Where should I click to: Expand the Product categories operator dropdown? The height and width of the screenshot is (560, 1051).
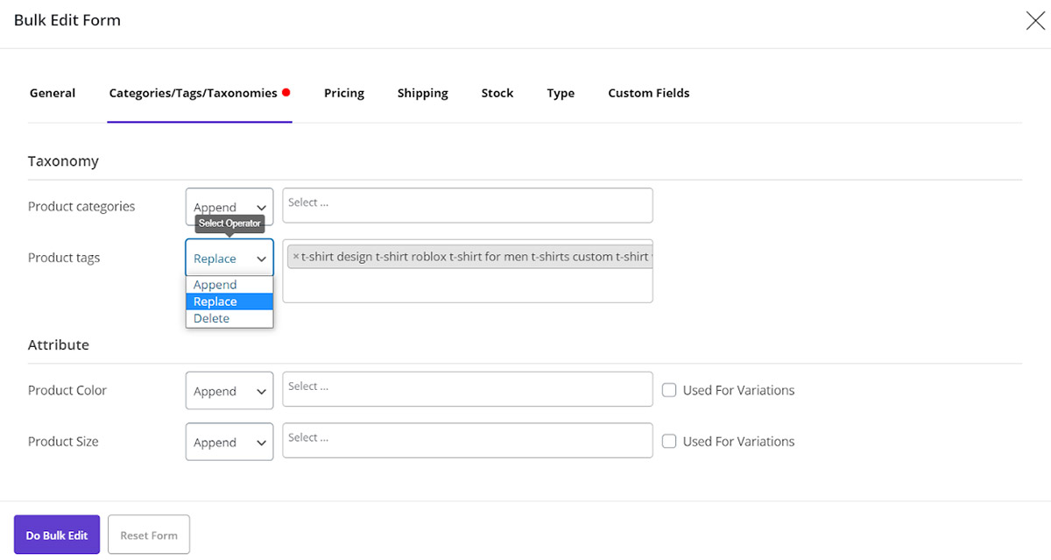229,207
